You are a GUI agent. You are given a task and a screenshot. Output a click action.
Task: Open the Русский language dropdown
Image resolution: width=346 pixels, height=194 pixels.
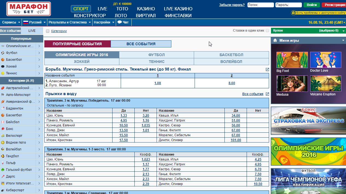tap(34, 22)
